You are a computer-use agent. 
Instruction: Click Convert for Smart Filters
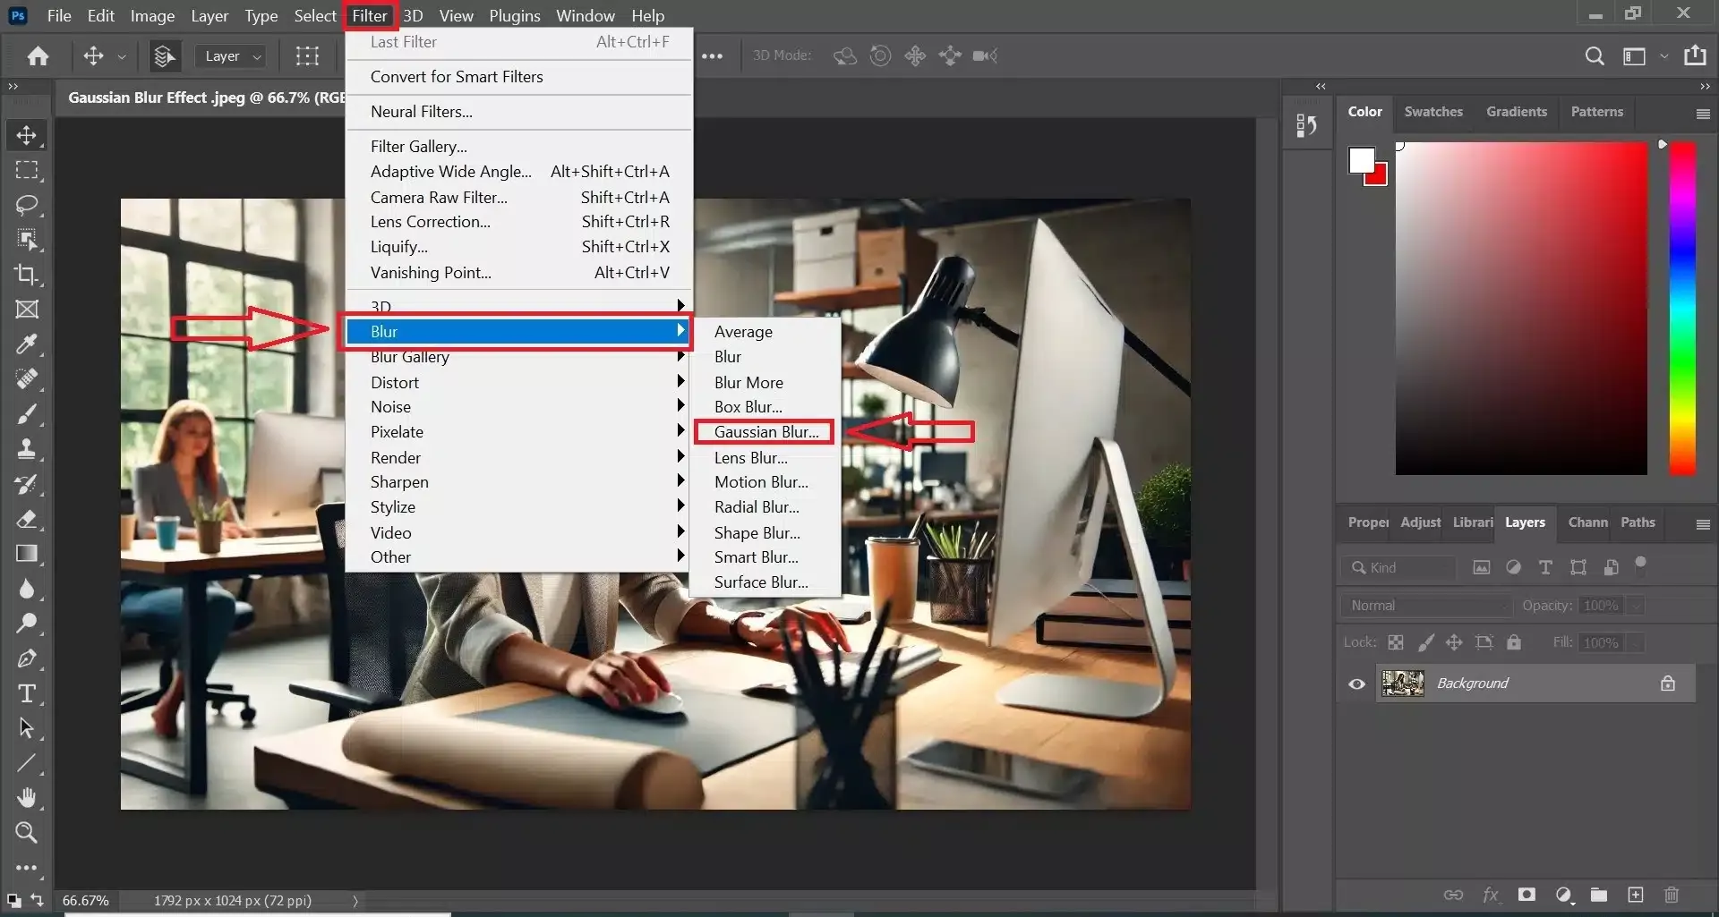click(x=457, y=77)
